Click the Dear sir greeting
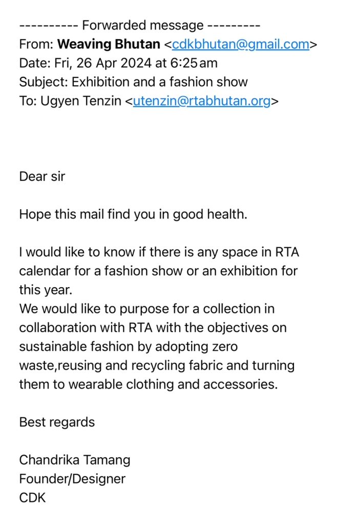337x525 pixels. (42, 176)
